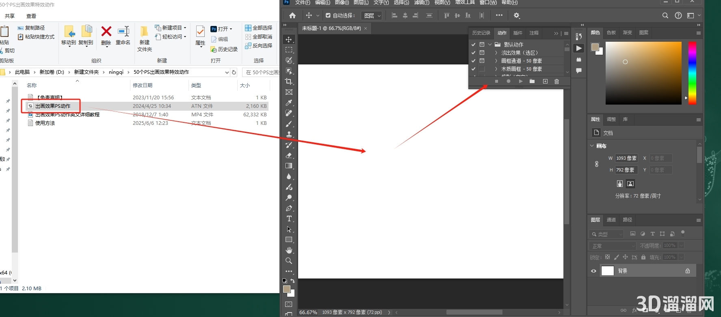Toggle Auto-Select checkbox in options bar

[x=328, y=16]
